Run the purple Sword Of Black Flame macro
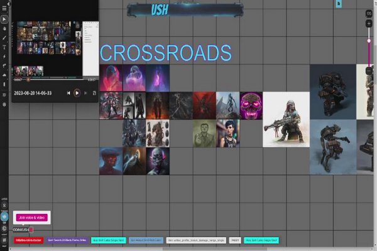The image size is (377, 251). 67,240
